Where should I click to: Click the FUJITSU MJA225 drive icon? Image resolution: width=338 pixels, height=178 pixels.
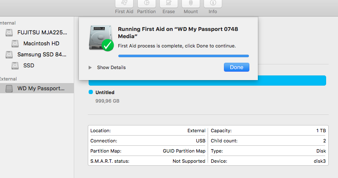pos(9,32)
